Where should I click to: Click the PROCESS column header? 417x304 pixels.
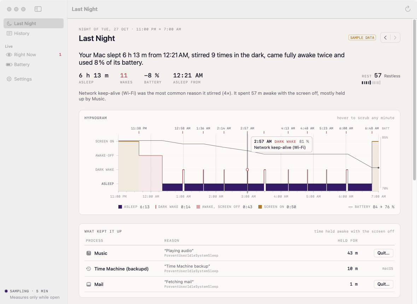coord(94,240)
